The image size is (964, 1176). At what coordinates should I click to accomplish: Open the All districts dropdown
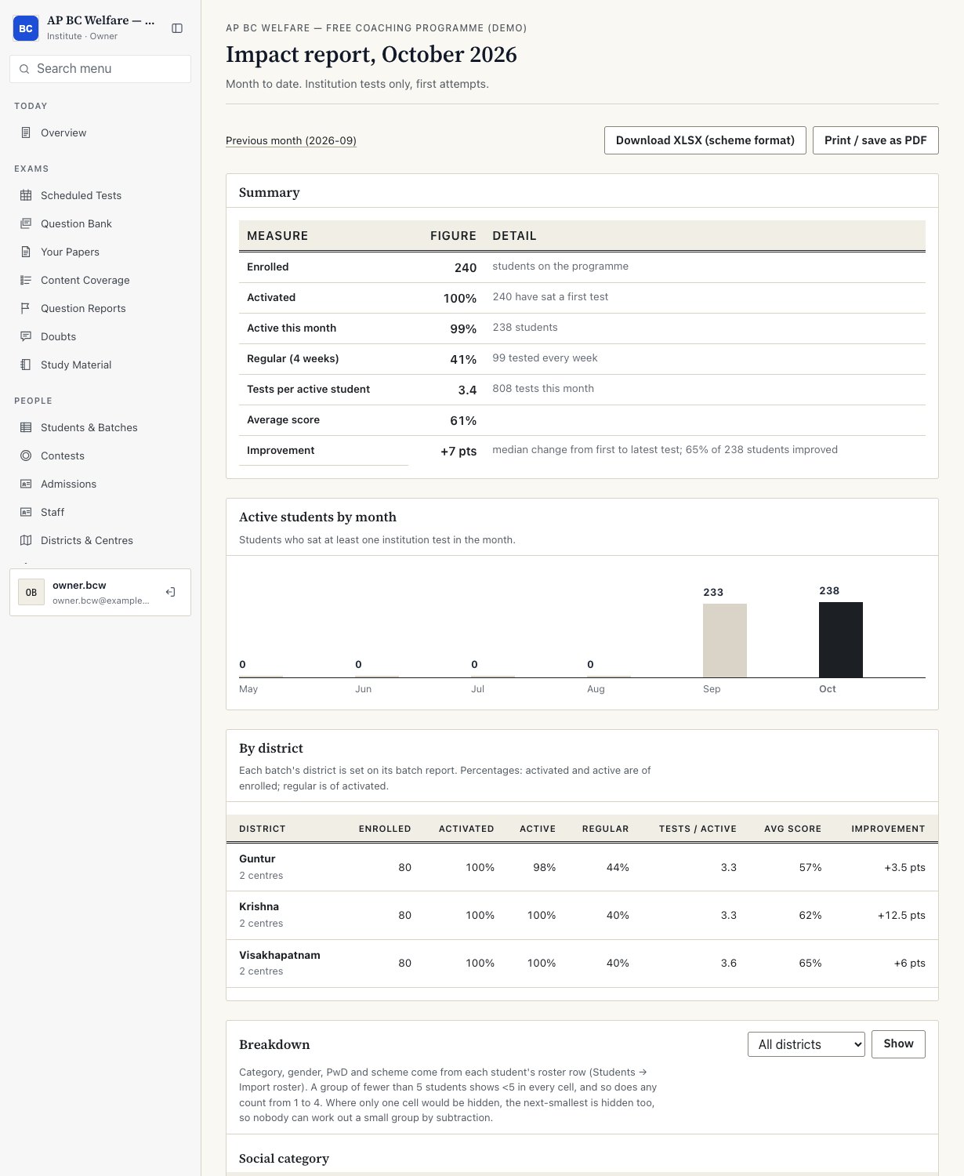coord(806,1044)
